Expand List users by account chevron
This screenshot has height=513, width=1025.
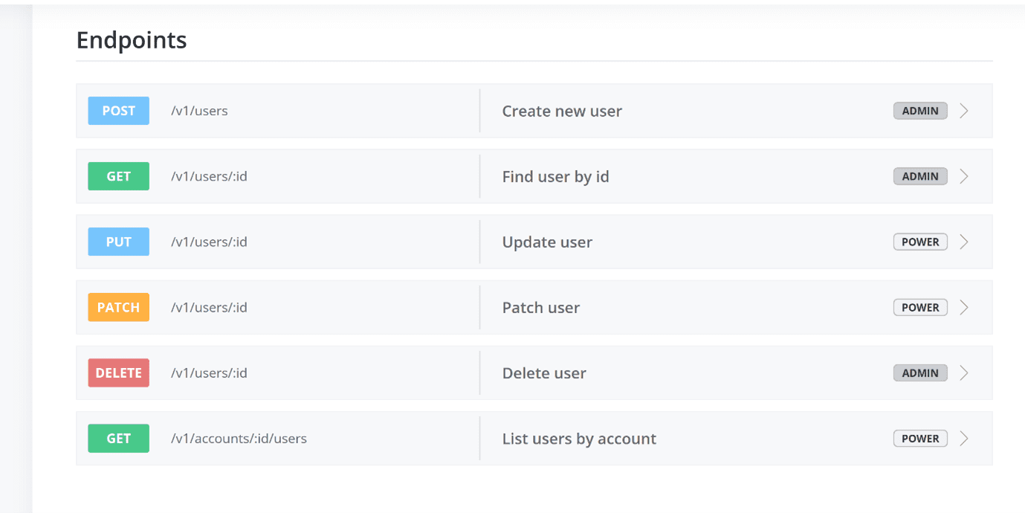click(x=964, y=439)
